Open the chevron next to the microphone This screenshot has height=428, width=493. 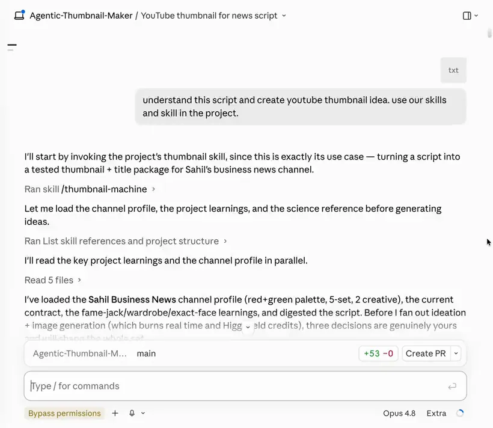click(143, 413)
